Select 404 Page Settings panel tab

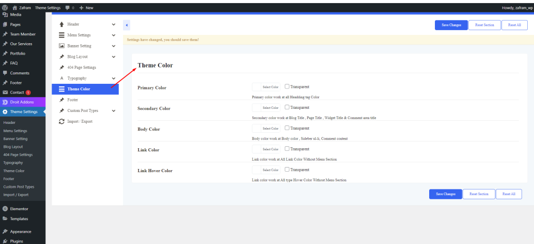click(x=81, y=68)
